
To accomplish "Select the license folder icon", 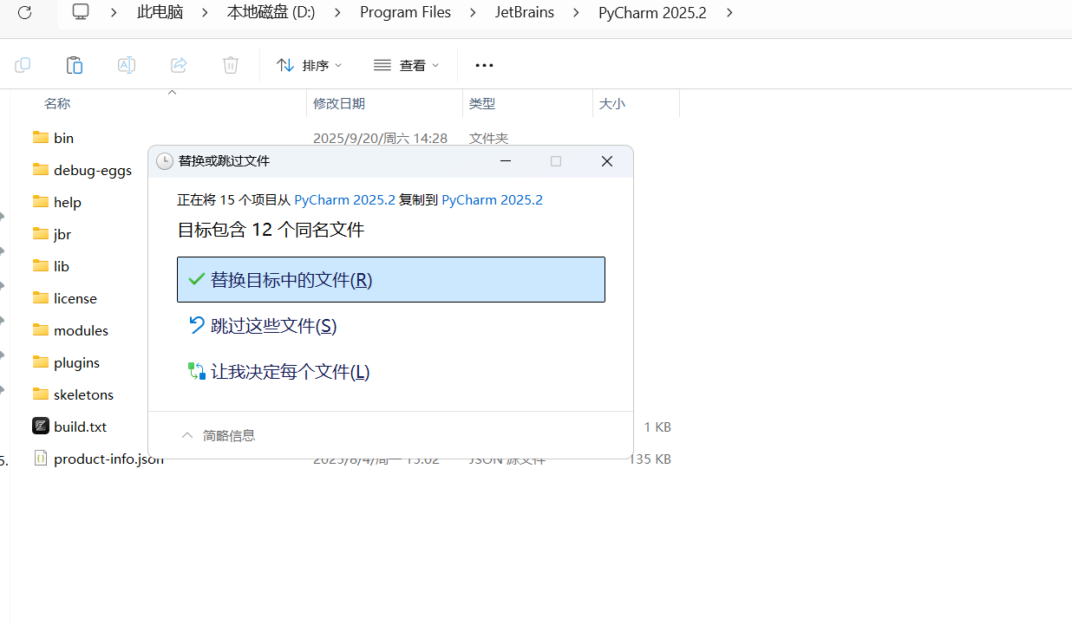I will pos(41,297).
